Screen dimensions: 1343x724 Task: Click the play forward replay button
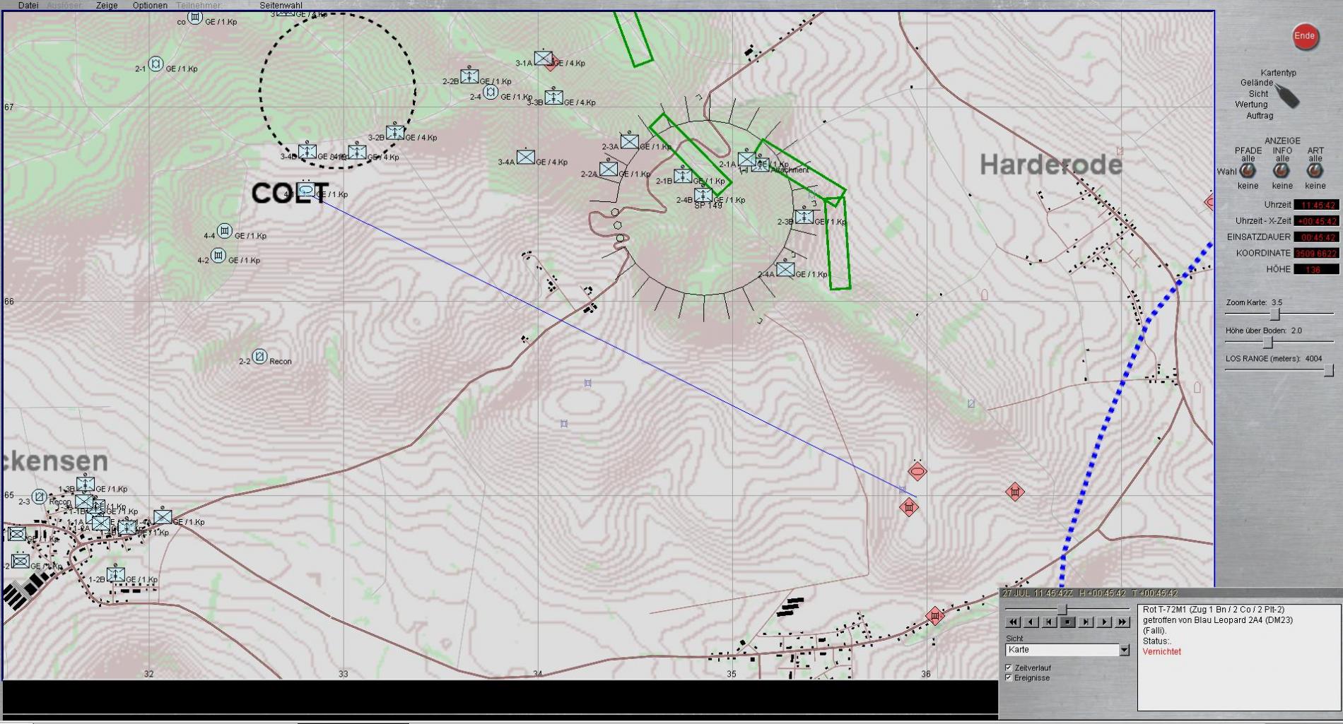(x=1104, y=622)
